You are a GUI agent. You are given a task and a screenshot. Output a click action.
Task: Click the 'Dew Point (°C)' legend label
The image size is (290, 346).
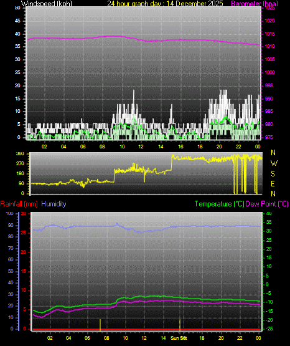click(267, 204)
